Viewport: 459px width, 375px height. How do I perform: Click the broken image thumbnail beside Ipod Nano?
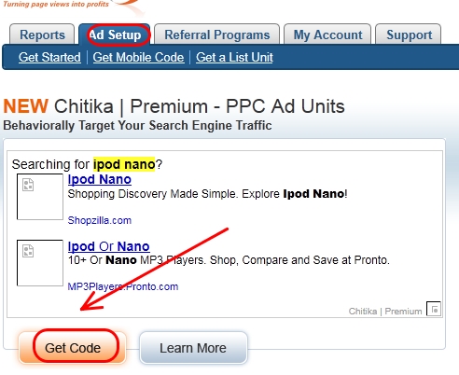[x=40, y=197]
